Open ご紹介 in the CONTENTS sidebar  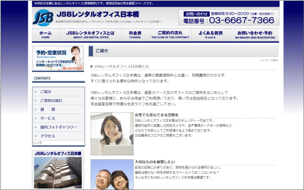click(46, 92)
